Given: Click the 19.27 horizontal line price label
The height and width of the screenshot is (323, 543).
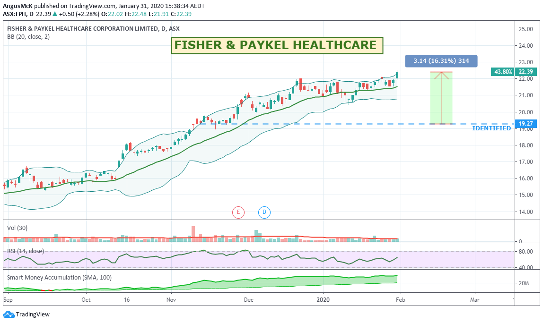Looking at the screenshot, I should pos(525,123).
